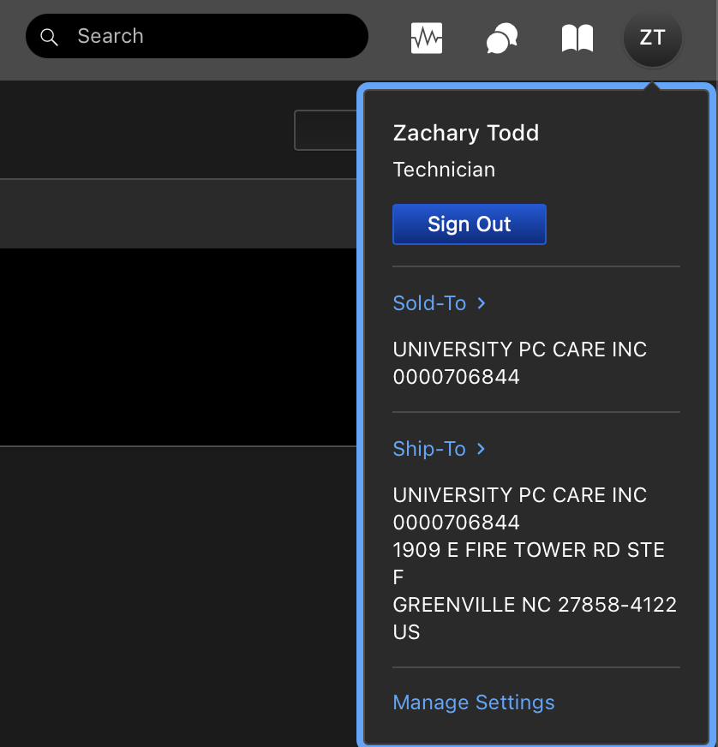Click Sold-To account number 0000706844
Screen dimensions: 718x747
pos(456,377)
